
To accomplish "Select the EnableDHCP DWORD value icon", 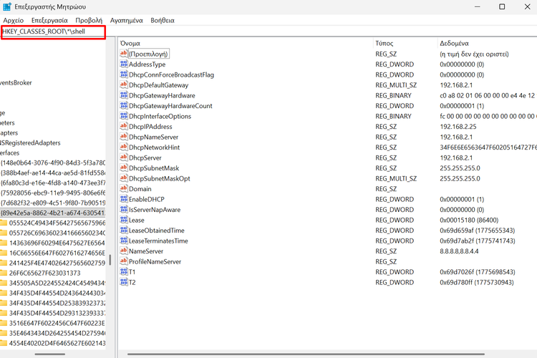I will coord(124,199).
